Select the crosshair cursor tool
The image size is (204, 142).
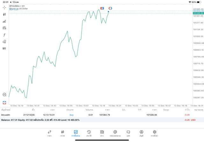point(4,7)
